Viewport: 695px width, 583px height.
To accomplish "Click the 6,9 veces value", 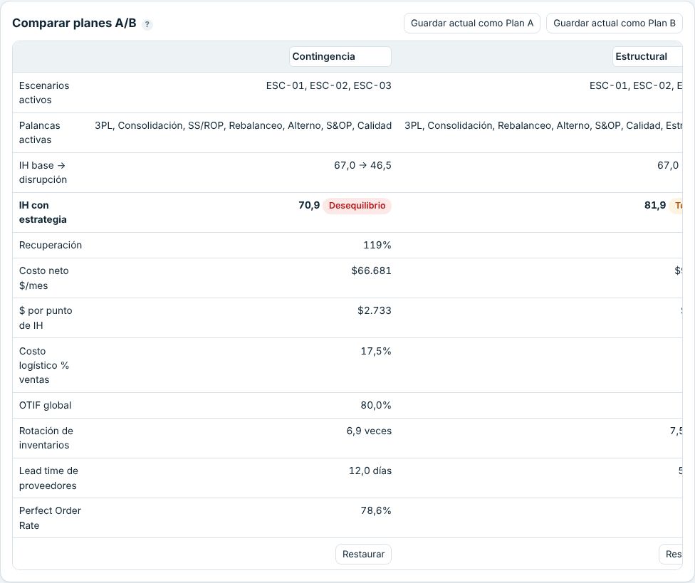I will tap(369, 431).
